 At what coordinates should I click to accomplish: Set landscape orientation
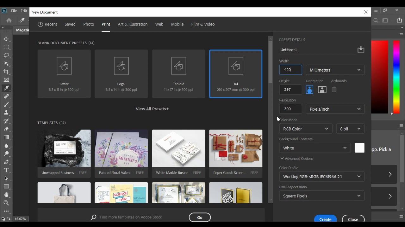click(x=322, y=90)
